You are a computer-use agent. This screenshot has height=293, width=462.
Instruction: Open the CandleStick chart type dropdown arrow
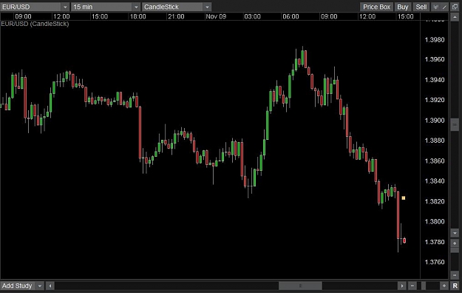click(207, 7)
